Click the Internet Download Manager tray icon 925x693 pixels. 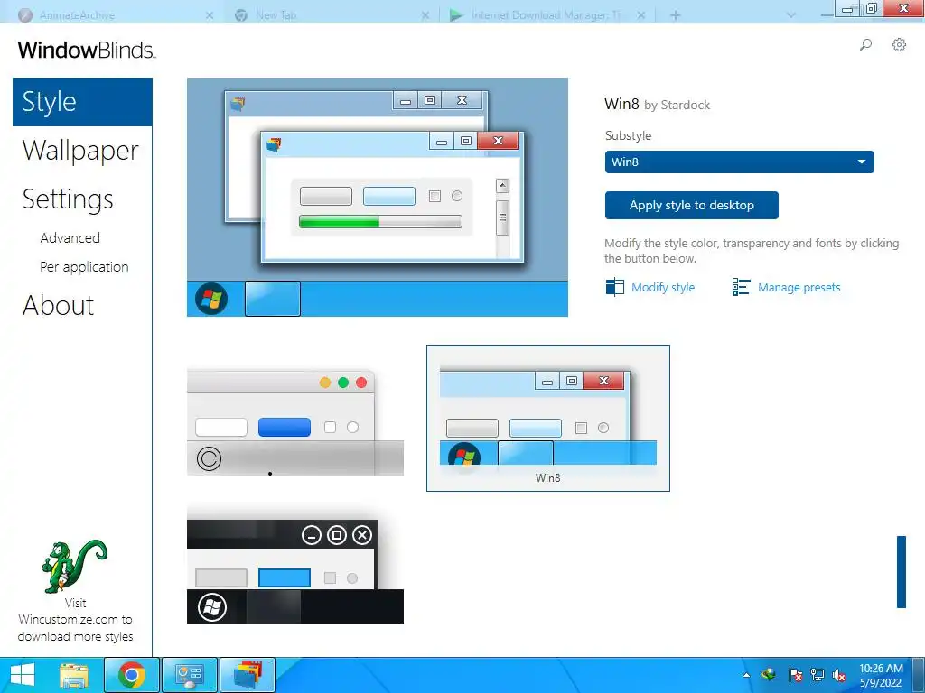(x=768, y=675)
